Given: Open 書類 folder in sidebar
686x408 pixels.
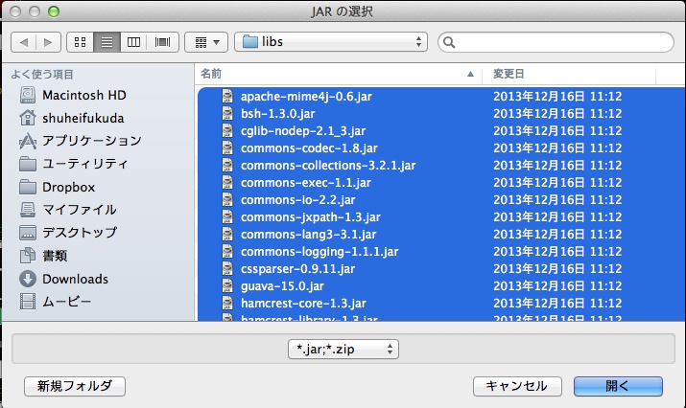Looking at the screenshot, I should 43,256.
